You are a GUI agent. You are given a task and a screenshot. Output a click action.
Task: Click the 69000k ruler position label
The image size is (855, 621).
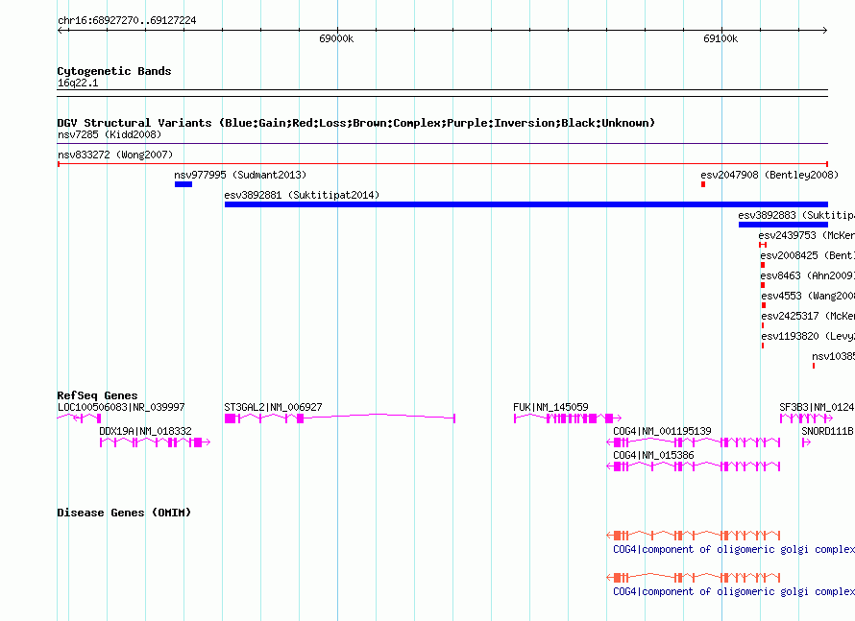coord(336,38)
